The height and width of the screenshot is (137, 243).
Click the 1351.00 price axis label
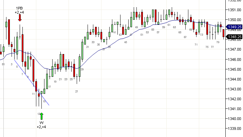point(235,10)
